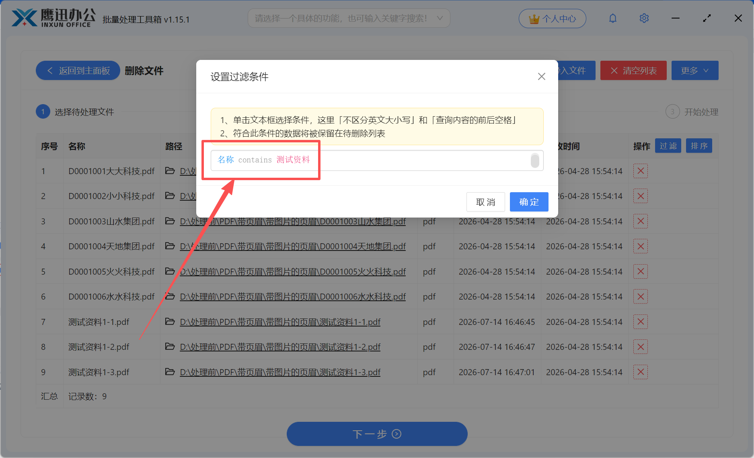
Task: Remove row D0001005火火科技.pdf
Action: point(641,271)
